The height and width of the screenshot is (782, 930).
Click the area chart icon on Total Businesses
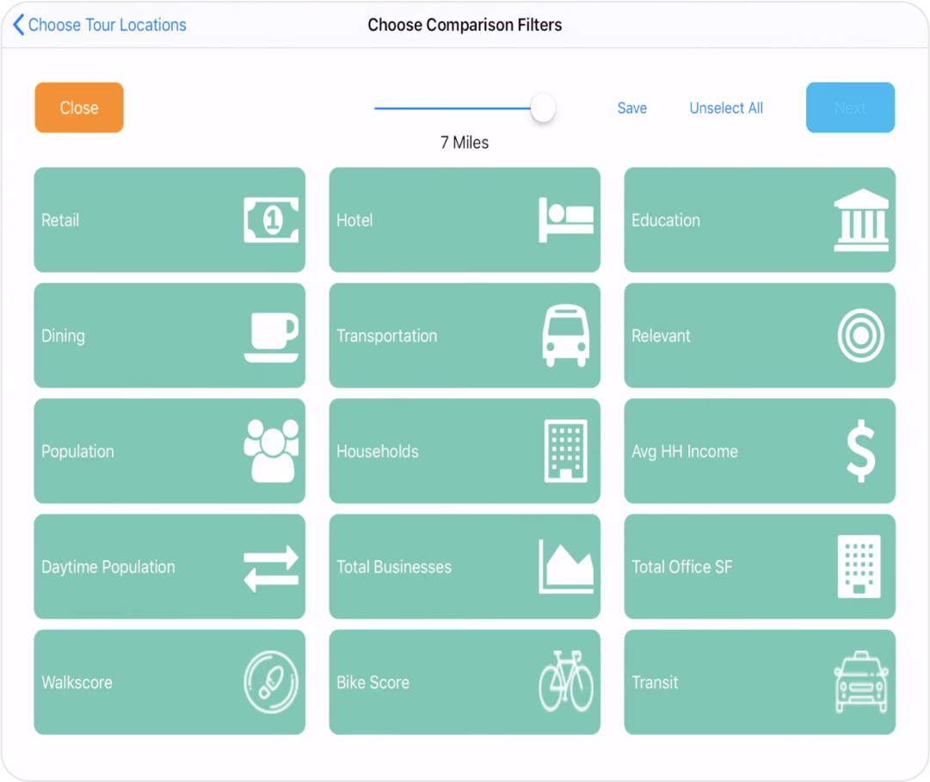click(566, 567)
